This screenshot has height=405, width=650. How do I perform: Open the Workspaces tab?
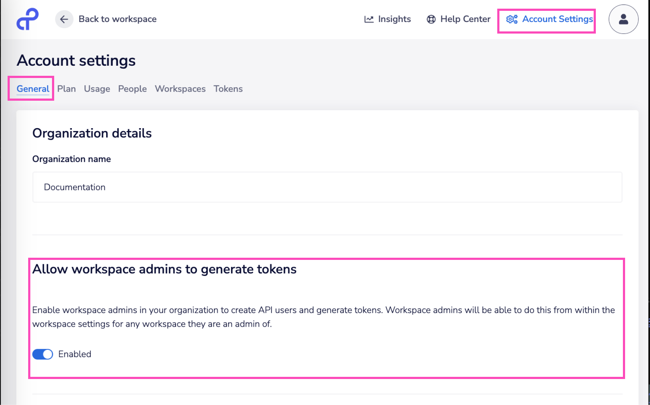(180, 89)
